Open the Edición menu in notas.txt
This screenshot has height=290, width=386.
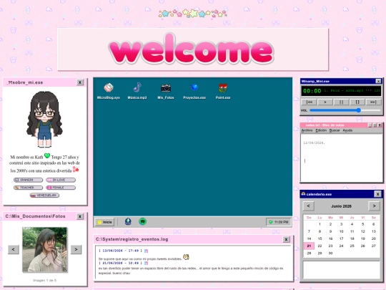(321, 130)
